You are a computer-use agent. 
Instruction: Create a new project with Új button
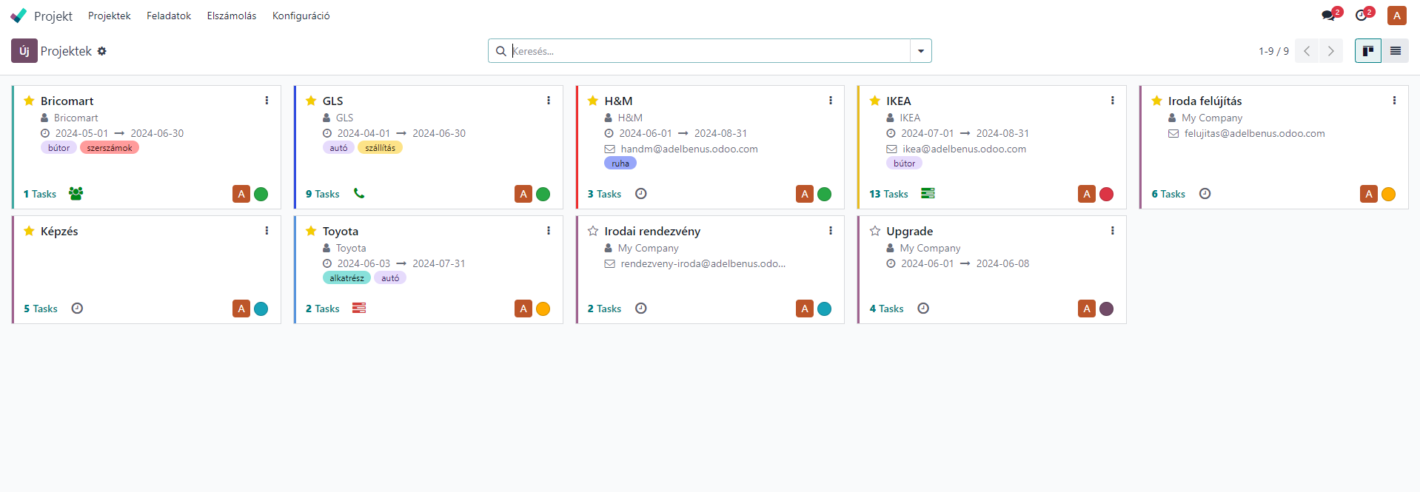pyautogui.click(x=24, y=51)
